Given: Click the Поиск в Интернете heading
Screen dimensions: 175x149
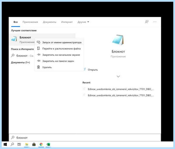Looking at the screenshot, I should pyautogui.click(x=22, y=49).
